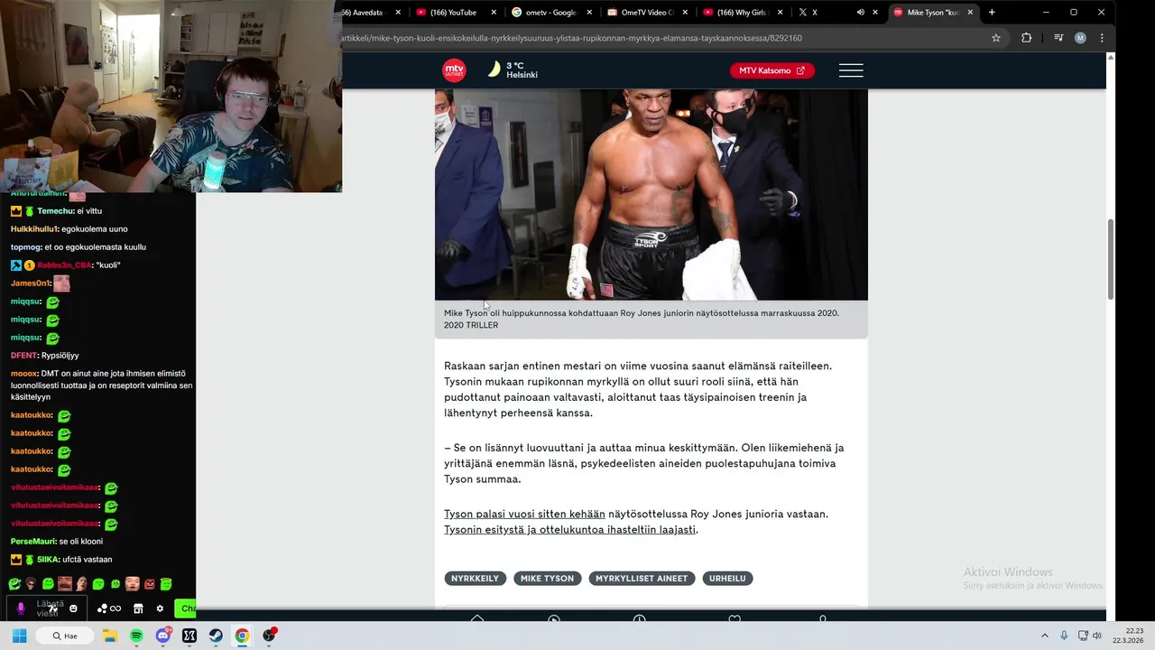Image resolution: width=1155 pixels, height=650 pixels.
Task: Open 'Tyson palasi vuosi sitten kehään' link
Action: tap(524, 514)
